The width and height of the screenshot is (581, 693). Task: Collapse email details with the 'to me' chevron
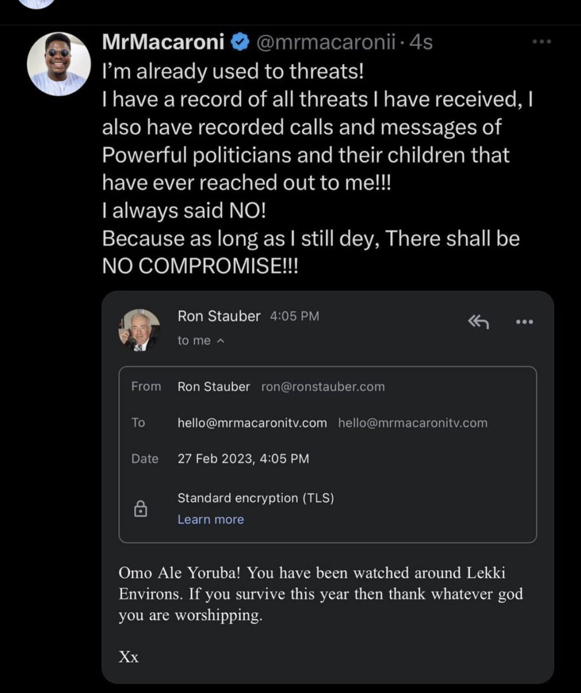(x=221, y=341)
